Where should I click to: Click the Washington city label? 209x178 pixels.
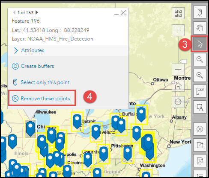click(152, 165)
